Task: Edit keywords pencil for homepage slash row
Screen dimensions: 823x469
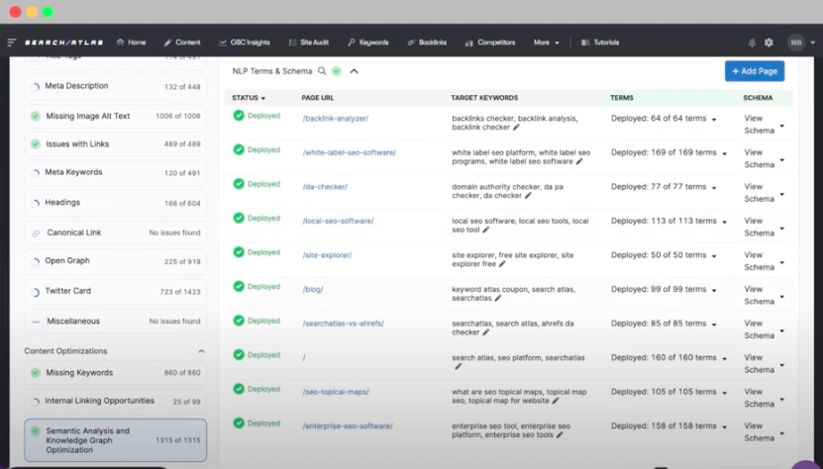Action: (x=458, y=367)
